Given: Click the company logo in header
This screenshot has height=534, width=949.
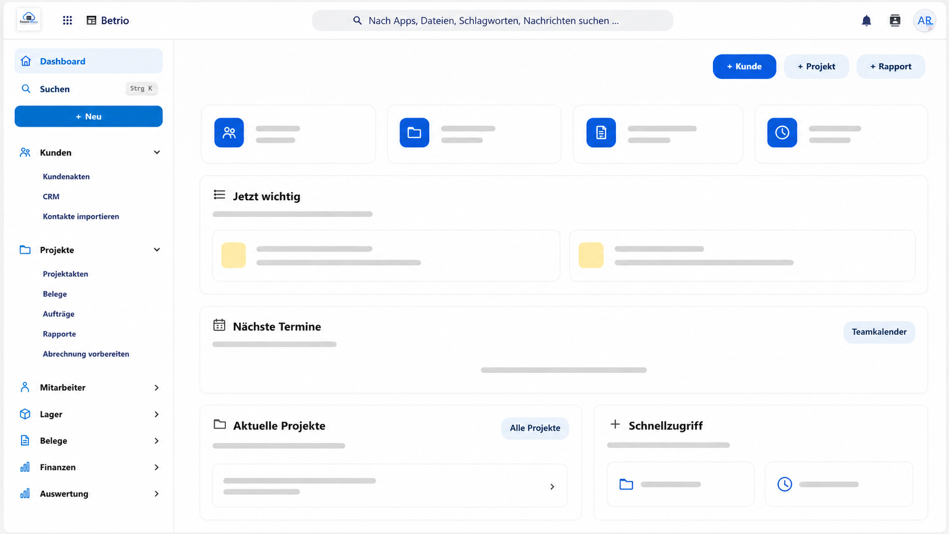Looking at the screenshot, I should coord(29,20).
